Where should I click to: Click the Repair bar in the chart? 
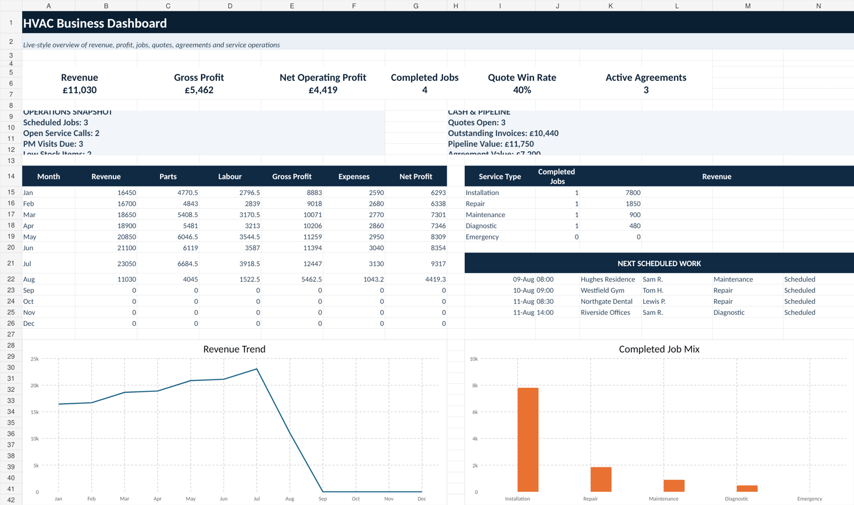pos(601,479)
